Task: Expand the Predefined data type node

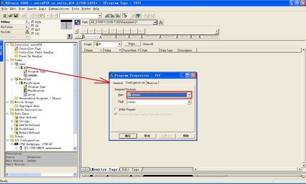Action: coord(12,129)
